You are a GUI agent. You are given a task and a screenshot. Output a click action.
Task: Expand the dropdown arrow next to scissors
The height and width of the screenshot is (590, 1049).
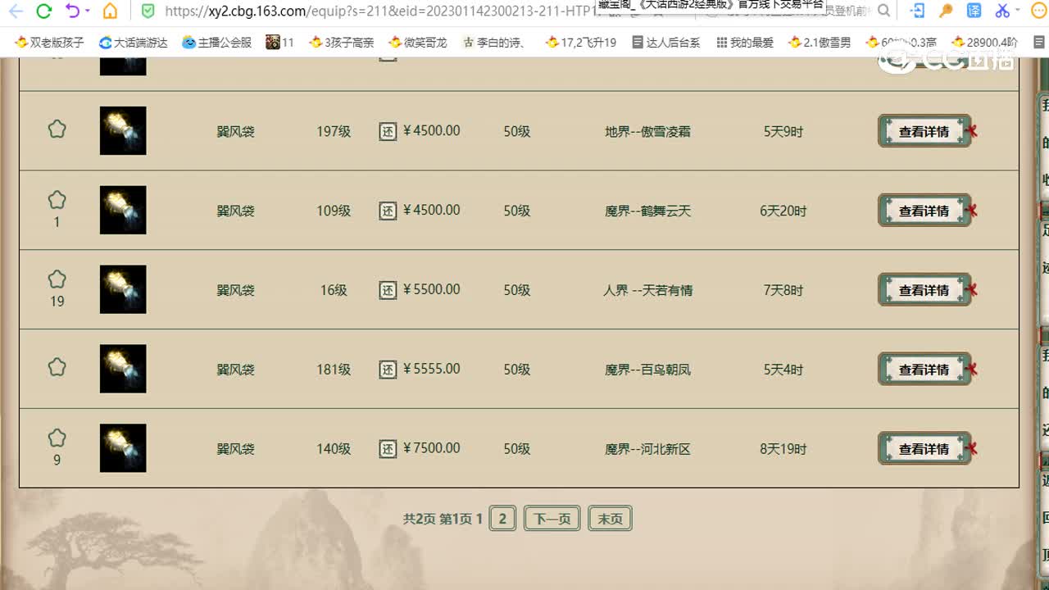[1018, 11]
